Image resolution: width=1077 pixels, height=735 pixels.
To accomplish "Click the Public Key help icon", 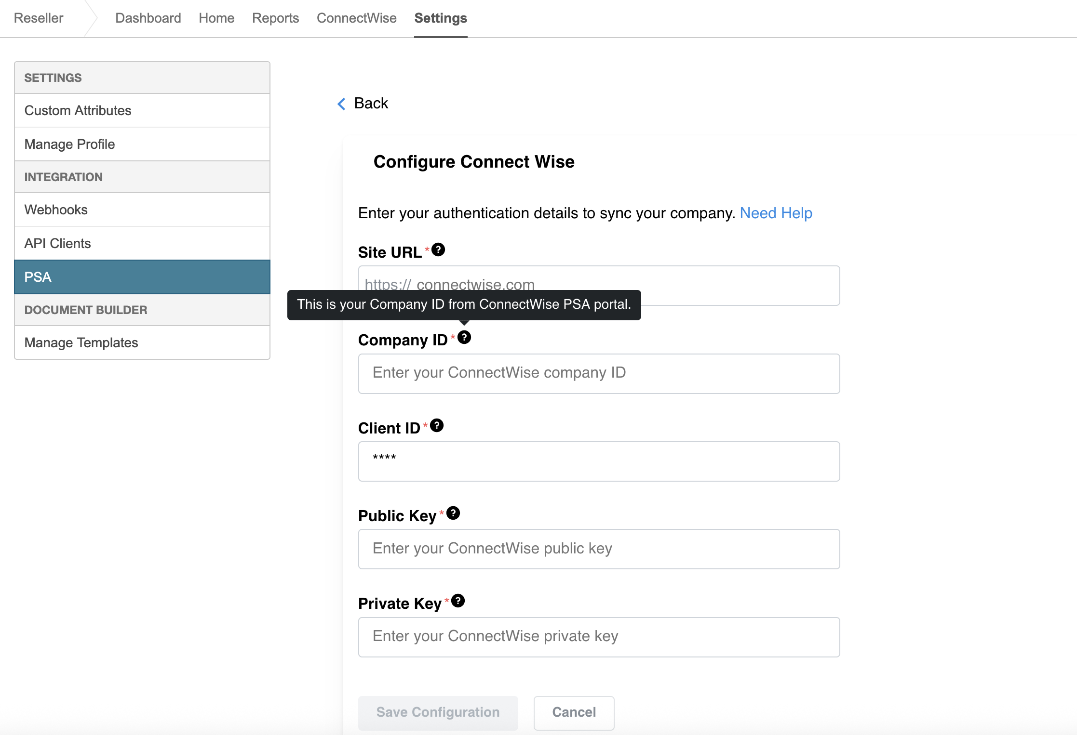I will 453,513.
